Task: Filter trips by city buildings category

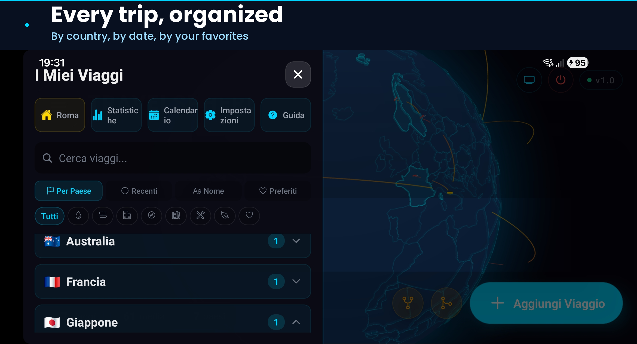Action: click(127, 216)
